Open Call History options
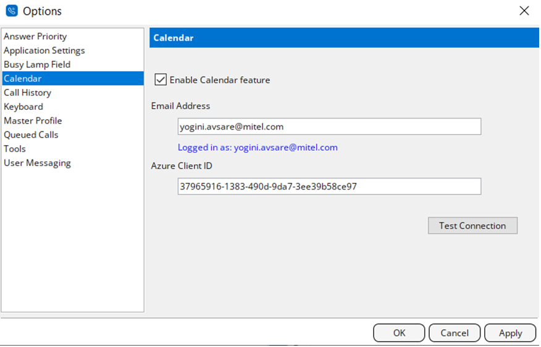 coord(28,93)
